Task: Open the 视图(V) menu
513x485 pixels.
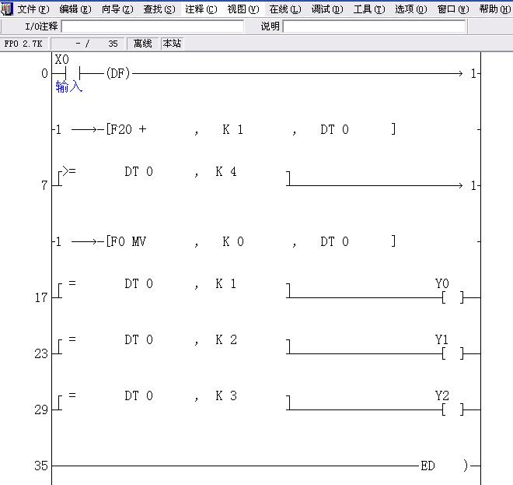Action: [x=243, y=9]
